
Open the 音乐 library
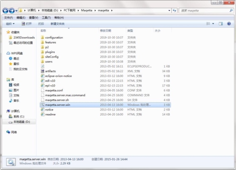coord(14,101)
